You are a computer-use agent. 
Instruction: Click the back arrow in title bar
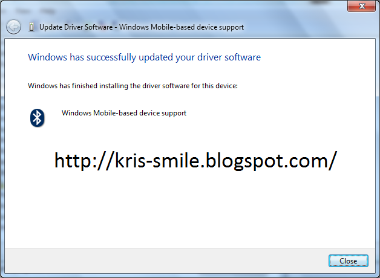pos(13,27)
